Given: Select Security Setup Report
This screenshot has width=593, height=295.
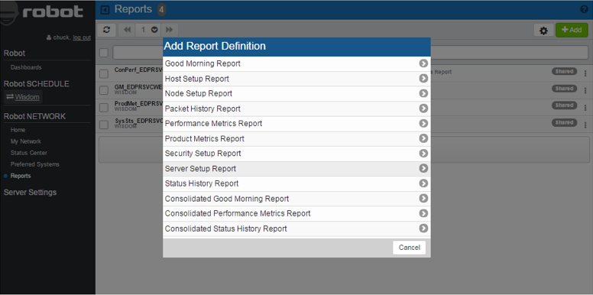Looking at the screenshot, I should (296, 154).
